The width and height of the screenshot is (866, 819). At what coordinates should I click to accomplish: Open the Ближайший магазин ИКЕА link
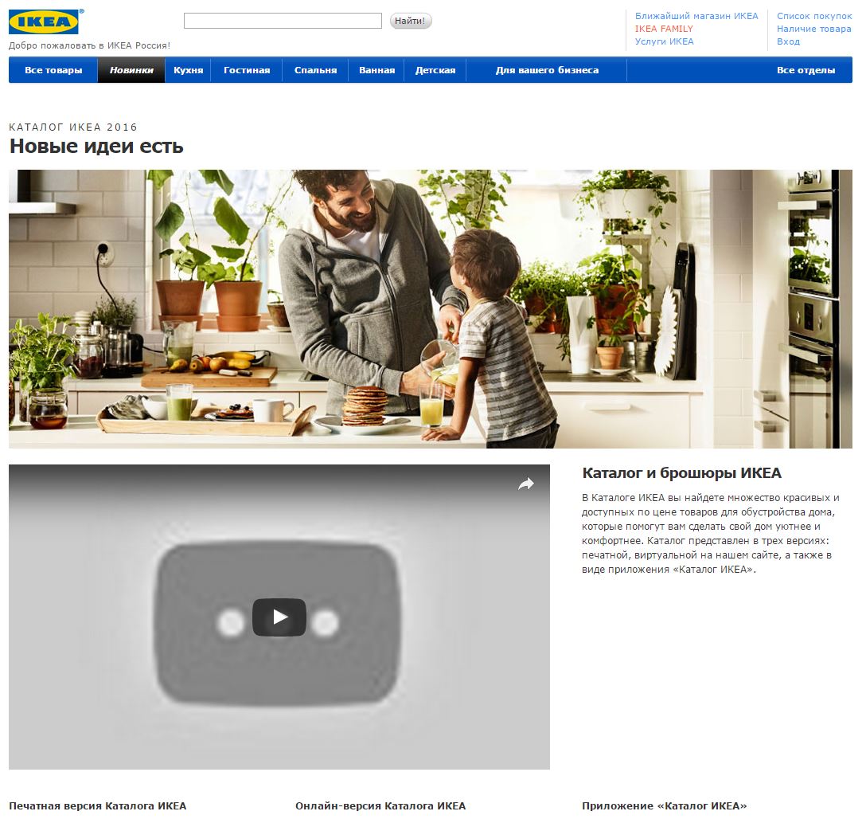pos(696,16)
